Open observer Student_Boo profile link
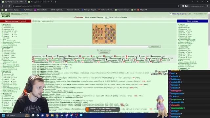 tap(88, 62)
